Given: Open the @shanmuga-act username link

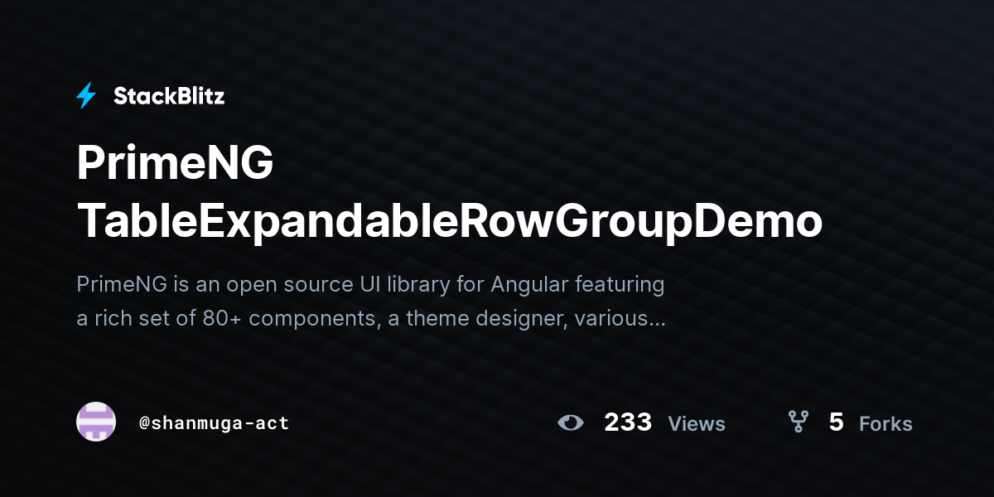Looking at the screenshot, I should point(214,423).
